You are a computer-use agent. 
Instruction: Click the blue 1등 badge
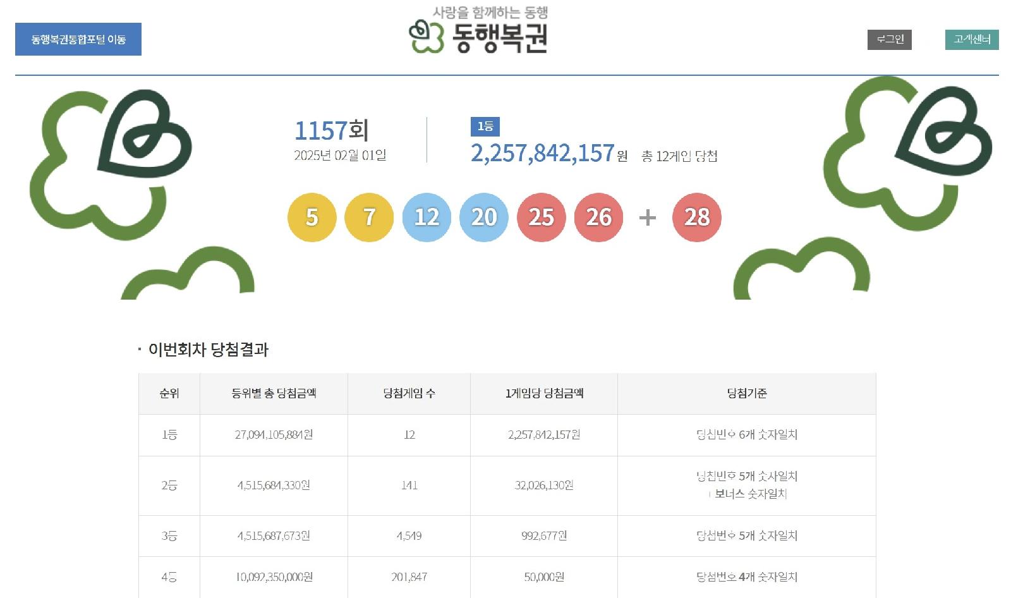485,126
